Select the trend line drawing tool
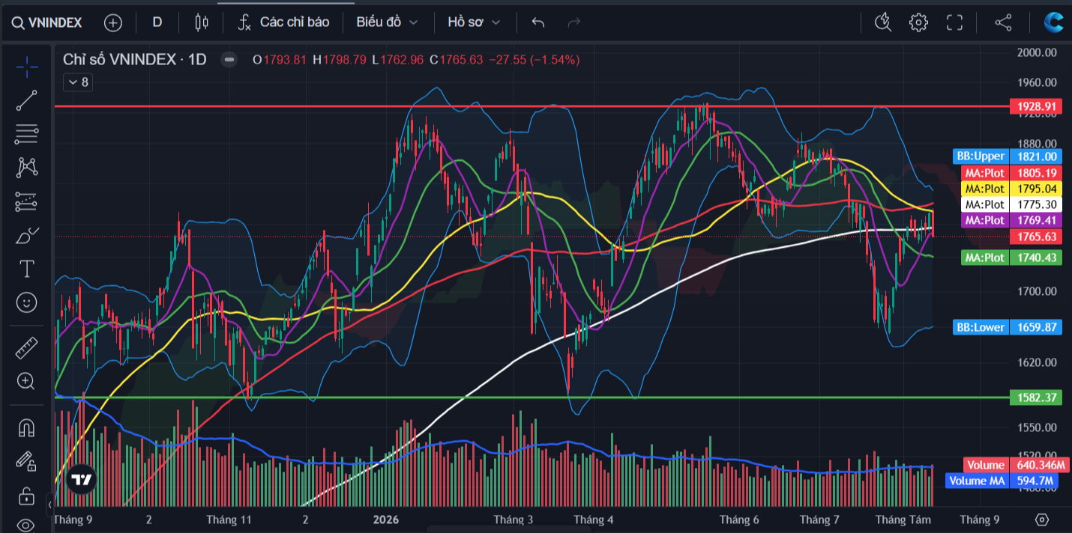Screen dimensions: 1072x533 pyautogui.click(x=27, y=100)
